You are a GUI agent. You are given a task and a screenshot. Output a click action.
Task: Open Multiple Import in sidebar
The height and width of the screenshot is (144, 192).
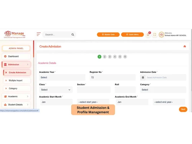point(17,80)
